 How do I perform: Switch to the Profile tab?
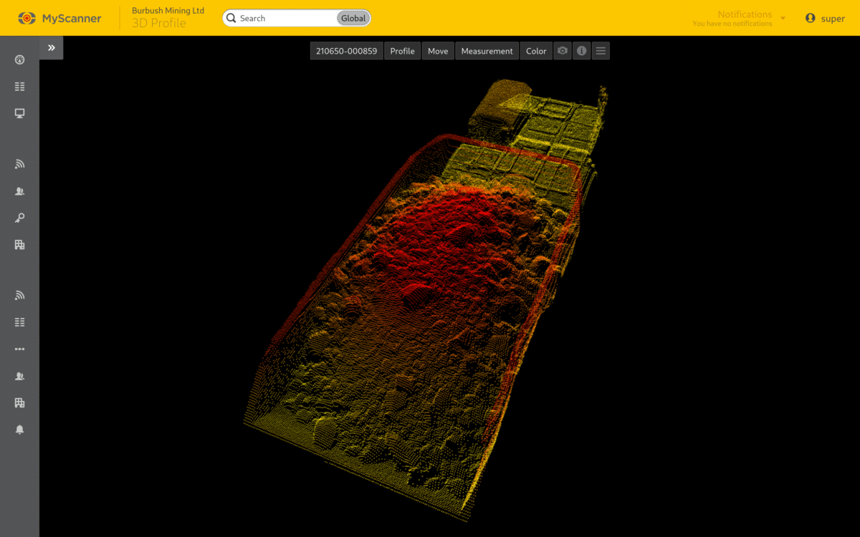click(402, 51)
